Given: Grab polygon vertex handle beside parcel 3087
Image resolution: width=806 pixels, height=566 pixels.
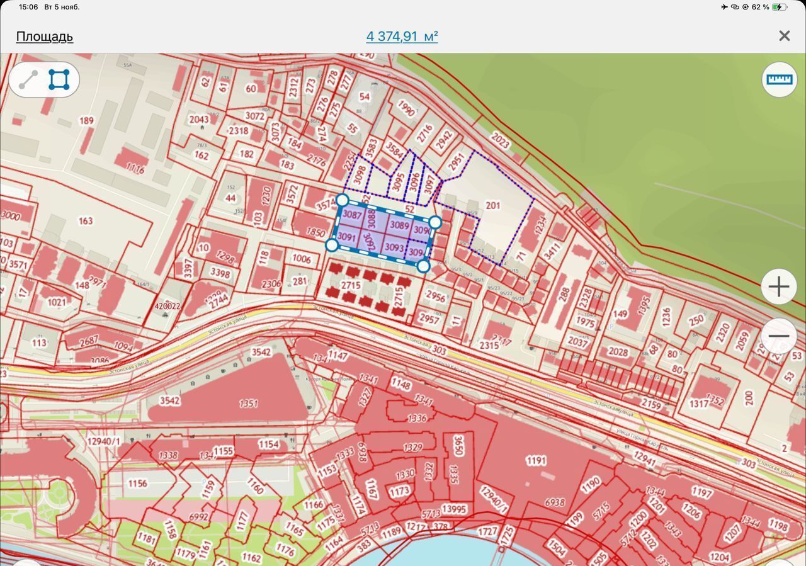Looking at the screenshot, I should [343, 200].
